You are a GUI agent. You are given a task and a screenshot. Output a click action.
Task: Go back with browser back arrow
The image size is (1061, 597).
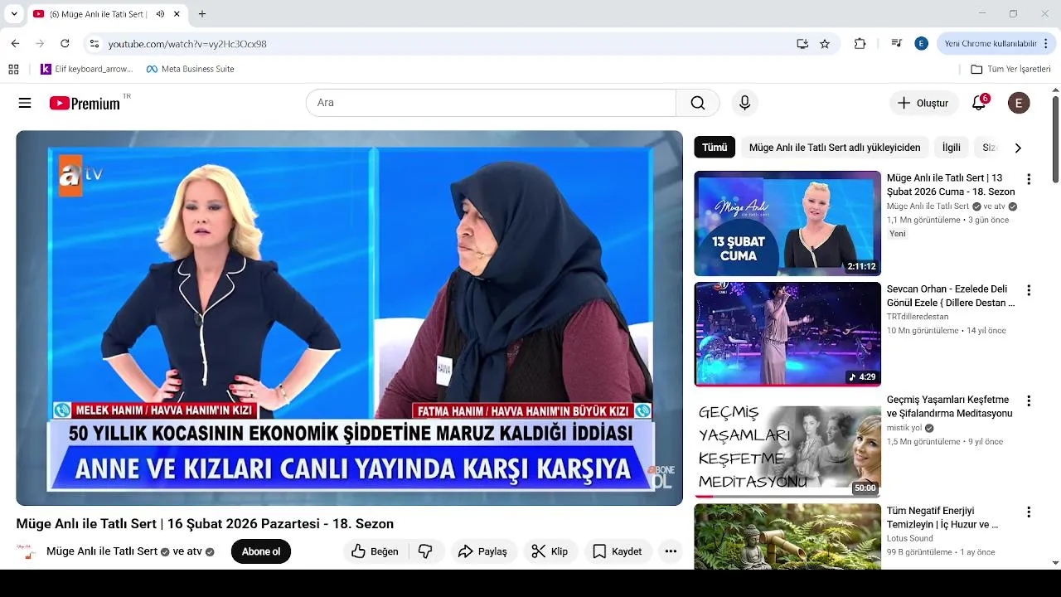15,44
